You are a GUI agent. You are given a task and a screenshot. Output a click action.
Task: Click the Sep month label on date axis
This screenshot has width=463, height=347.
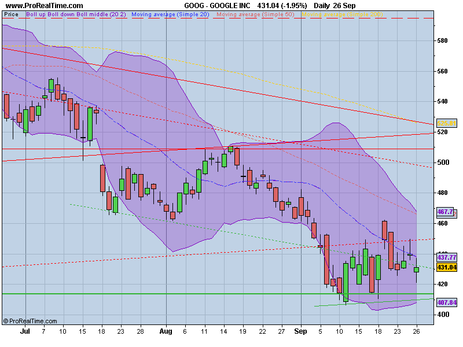[300, 331]
